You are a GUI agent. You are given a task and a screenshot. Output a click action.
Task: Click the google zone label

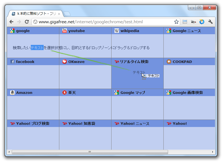point(23,31)
